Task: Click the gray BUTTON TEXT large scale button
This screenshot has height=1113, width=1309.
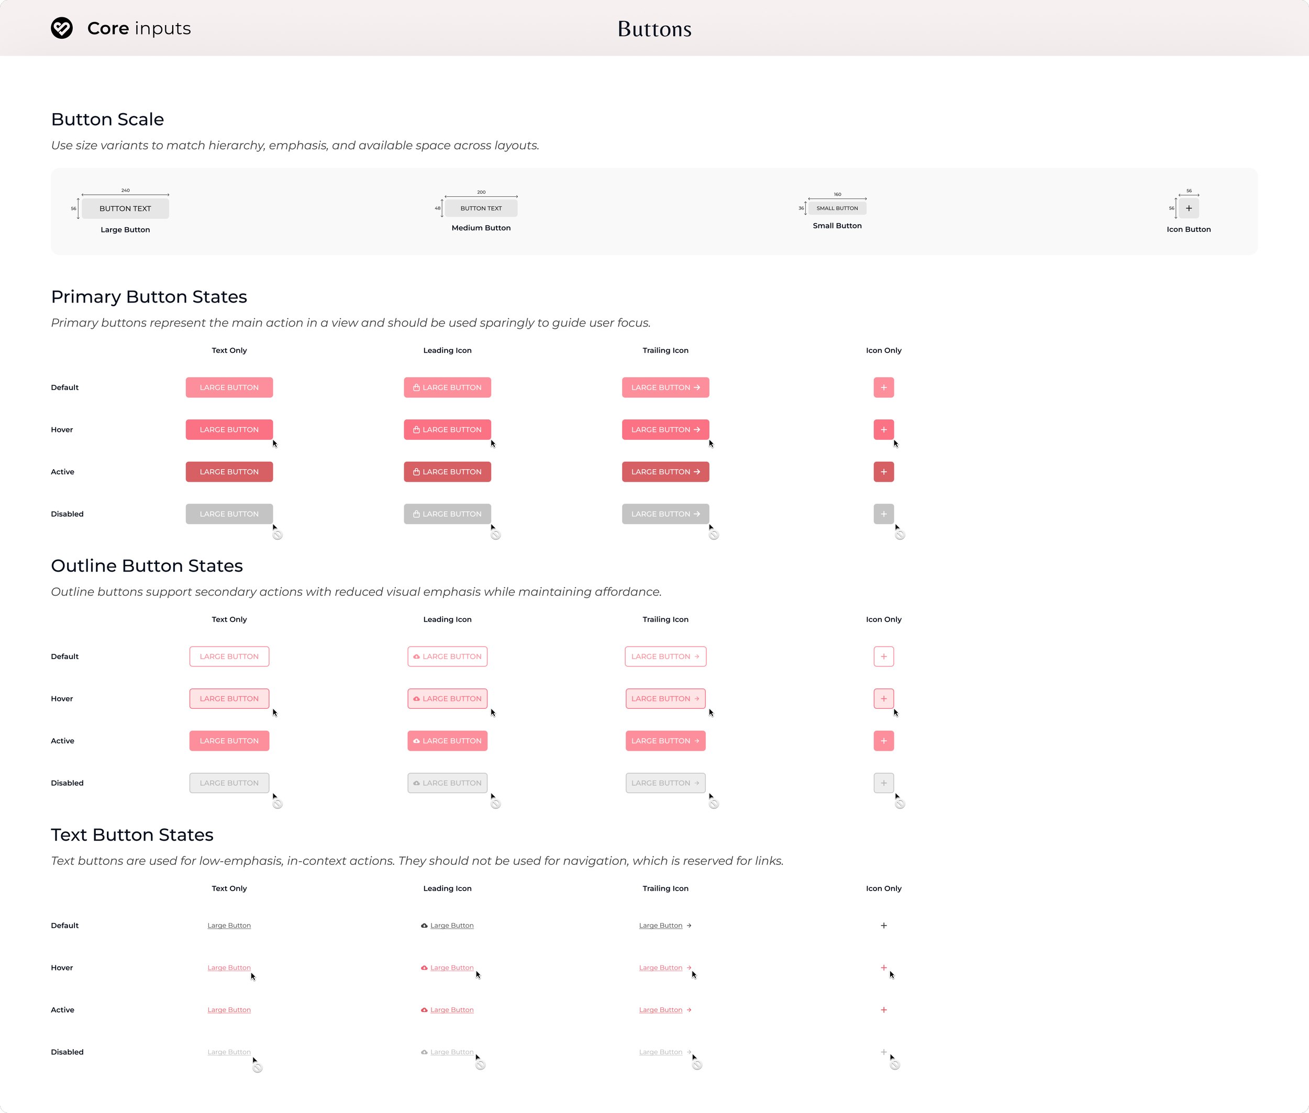Action: click(125, 208)
